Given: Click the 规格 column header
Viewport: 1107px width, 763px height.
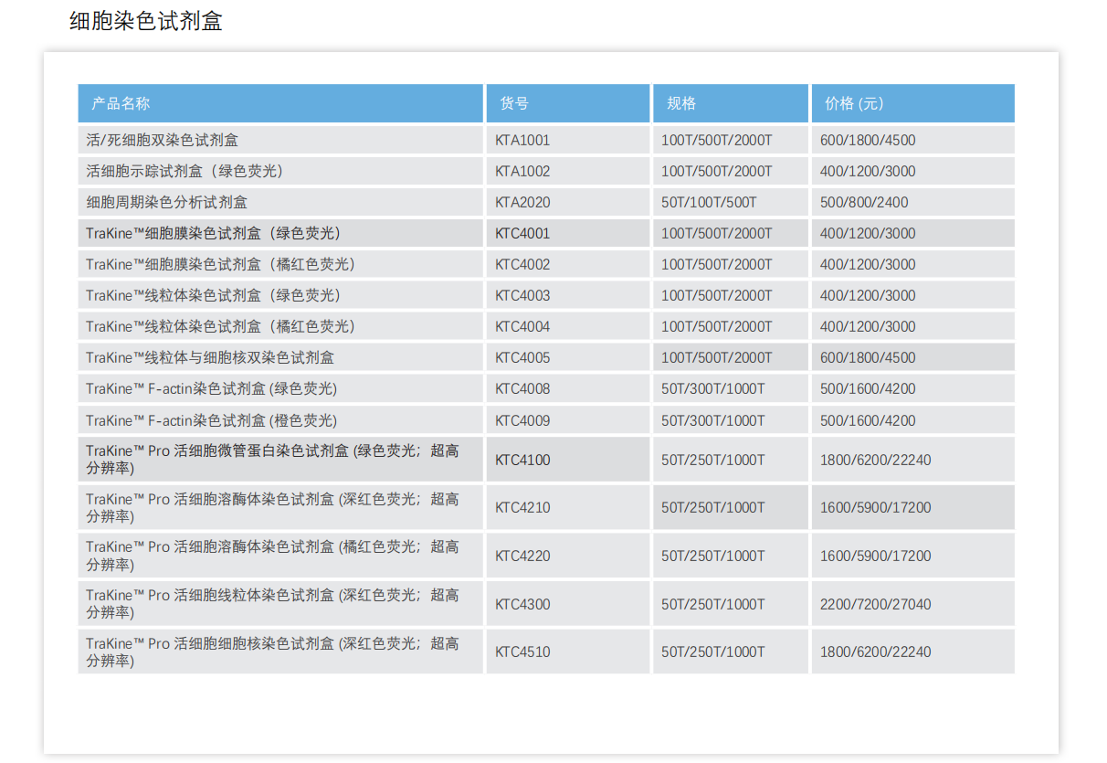Looking at the screenshot, I should [681, 103].
